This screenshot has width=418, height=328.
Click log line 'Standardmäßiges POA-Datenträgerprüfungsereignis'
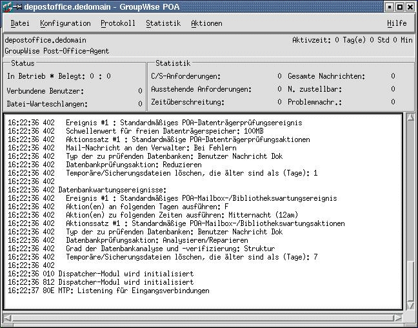155,123
